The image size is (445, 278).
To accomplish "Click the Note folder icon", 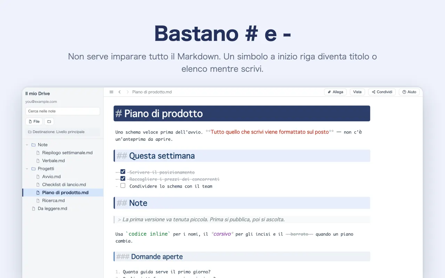I will click(33, 145).
